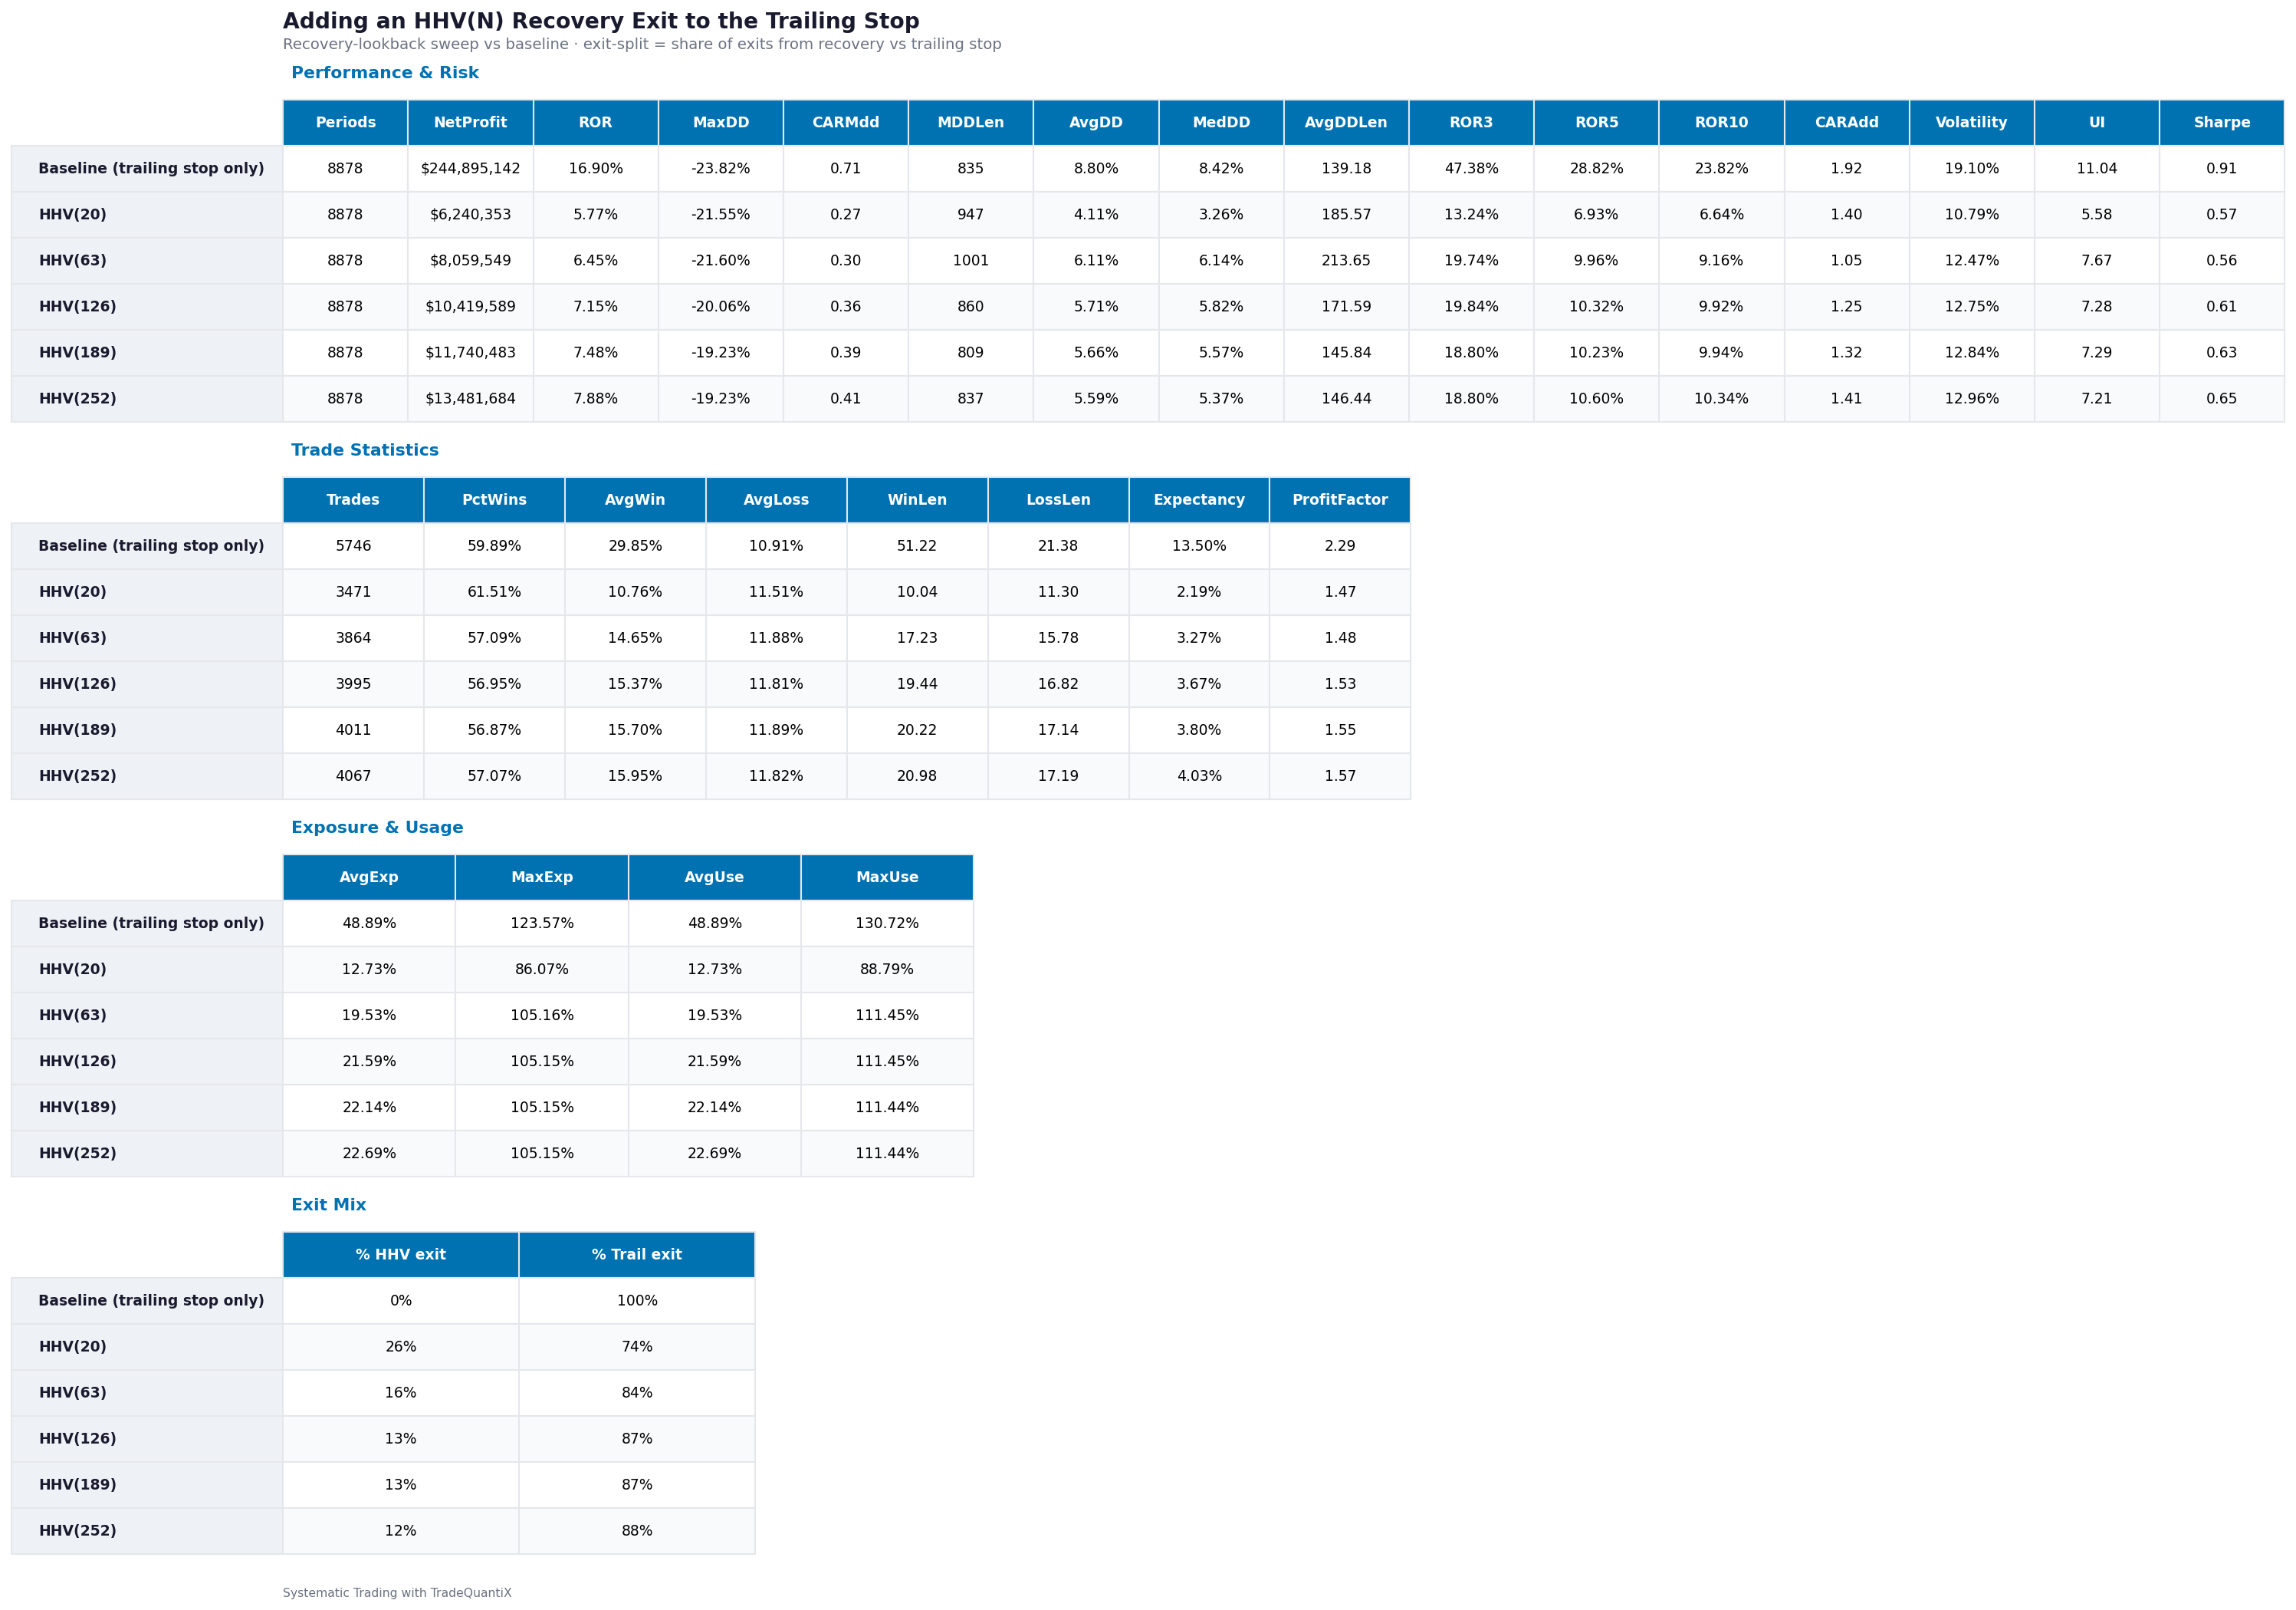
Task: Click the "AvgExp" column header
Action: tap(369, 877)
